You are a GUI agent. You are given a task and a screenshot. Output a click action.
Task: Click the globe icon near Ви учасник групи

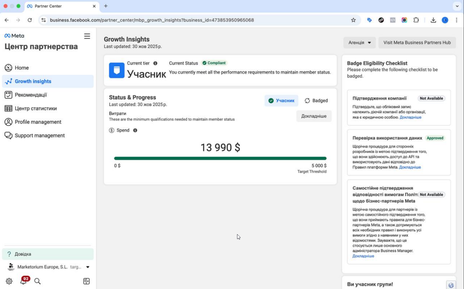(x=451, y=285)
